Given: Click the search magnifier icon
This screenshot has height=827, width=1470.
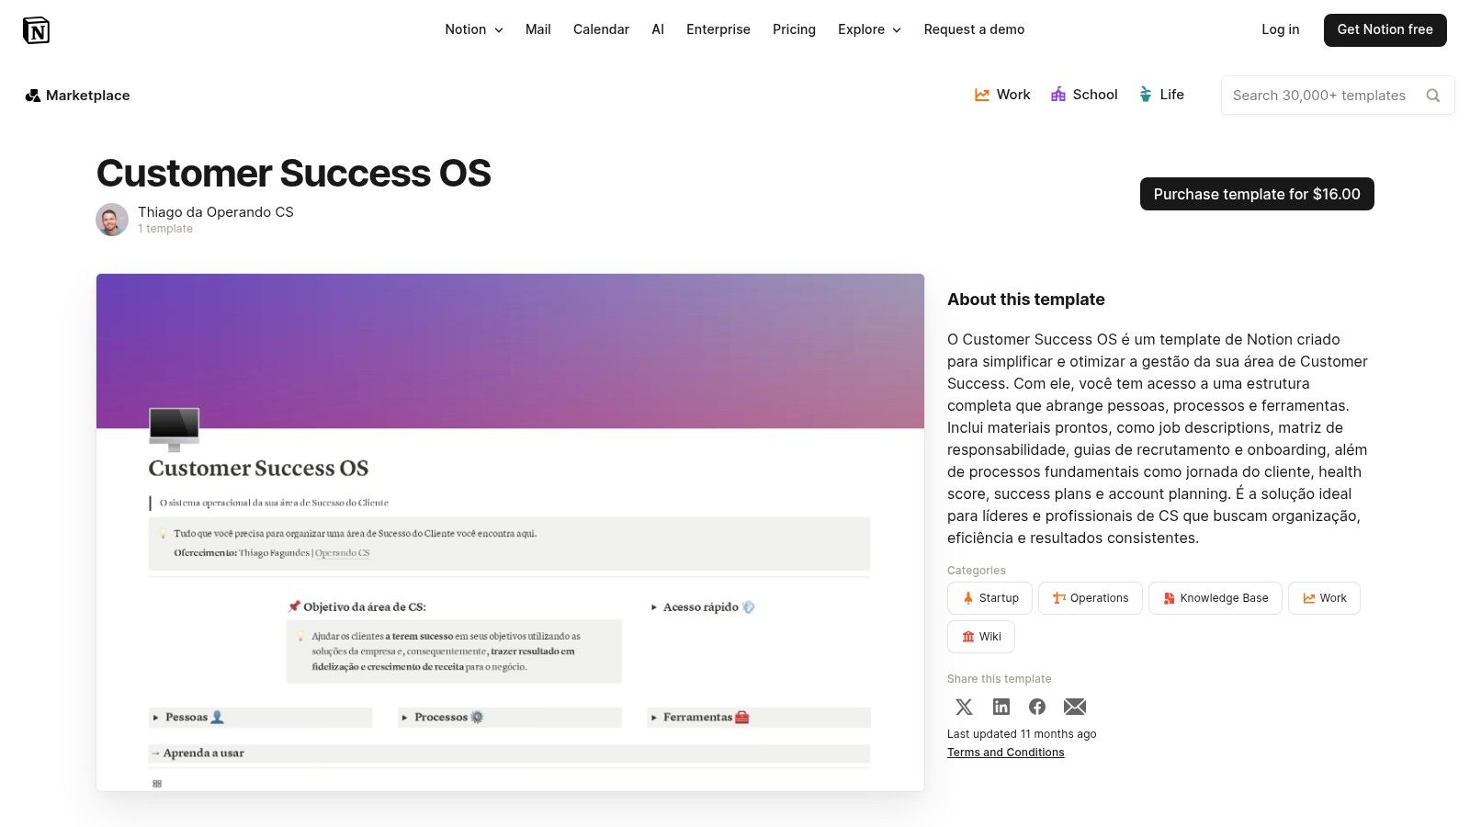Looking at the screenshot, I should (1433, 95).
